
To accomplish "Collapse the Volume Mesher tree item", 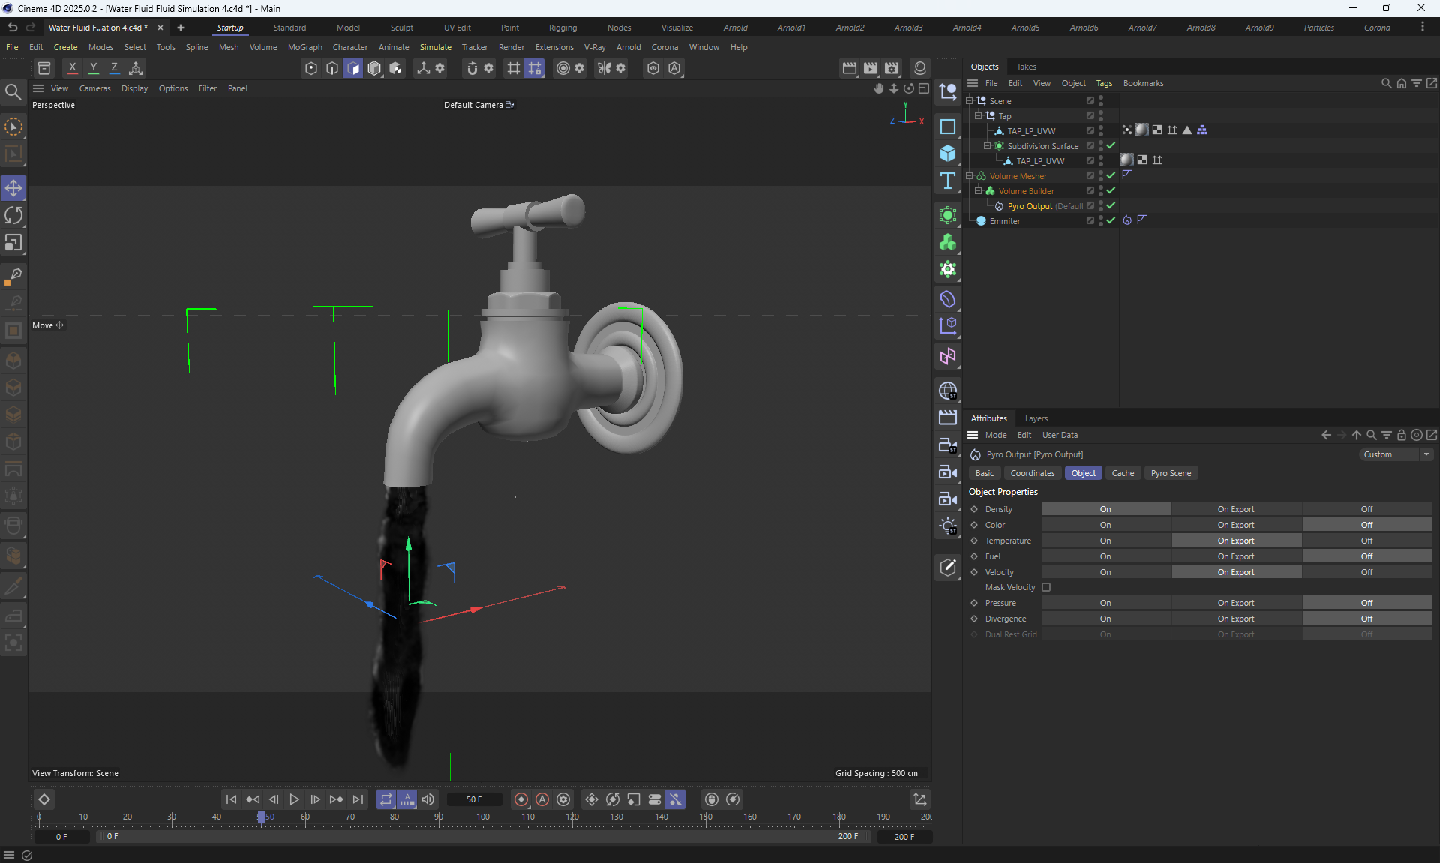I will (970, 175).
